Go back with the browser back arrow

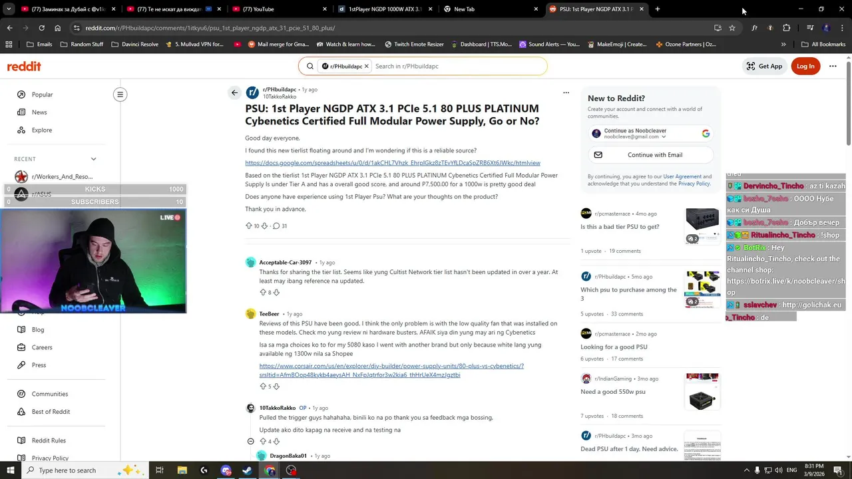click(9, 28)
